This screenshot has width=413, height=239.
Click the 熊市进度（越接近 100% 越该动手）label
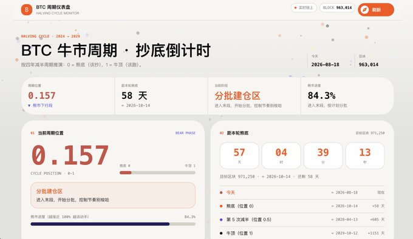click(60, 217)
